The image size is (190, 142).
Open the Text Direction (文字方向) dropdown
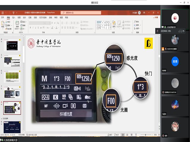[x=85, y=22]
